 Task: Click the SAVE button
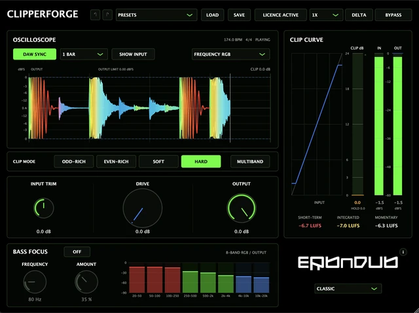coord(239,15)
